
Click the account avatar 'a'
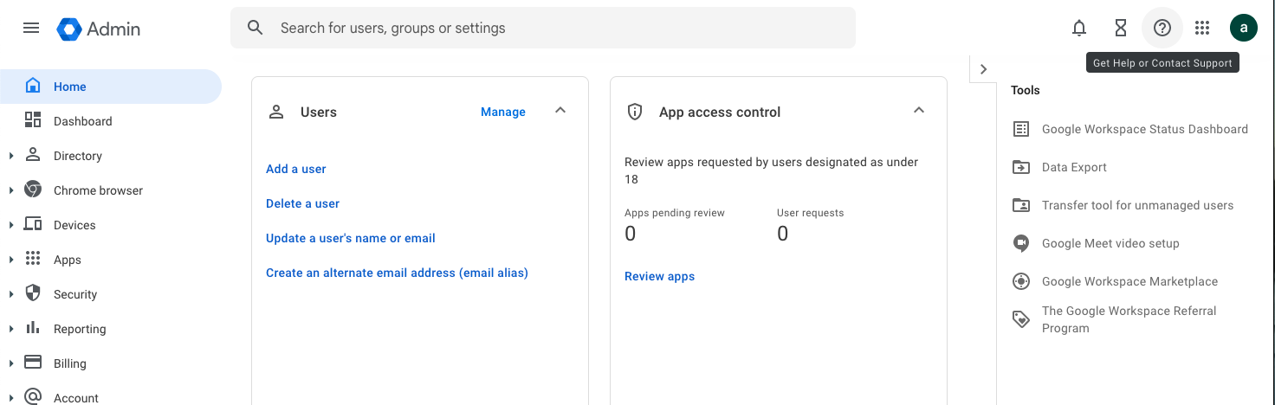point(1243,28)
